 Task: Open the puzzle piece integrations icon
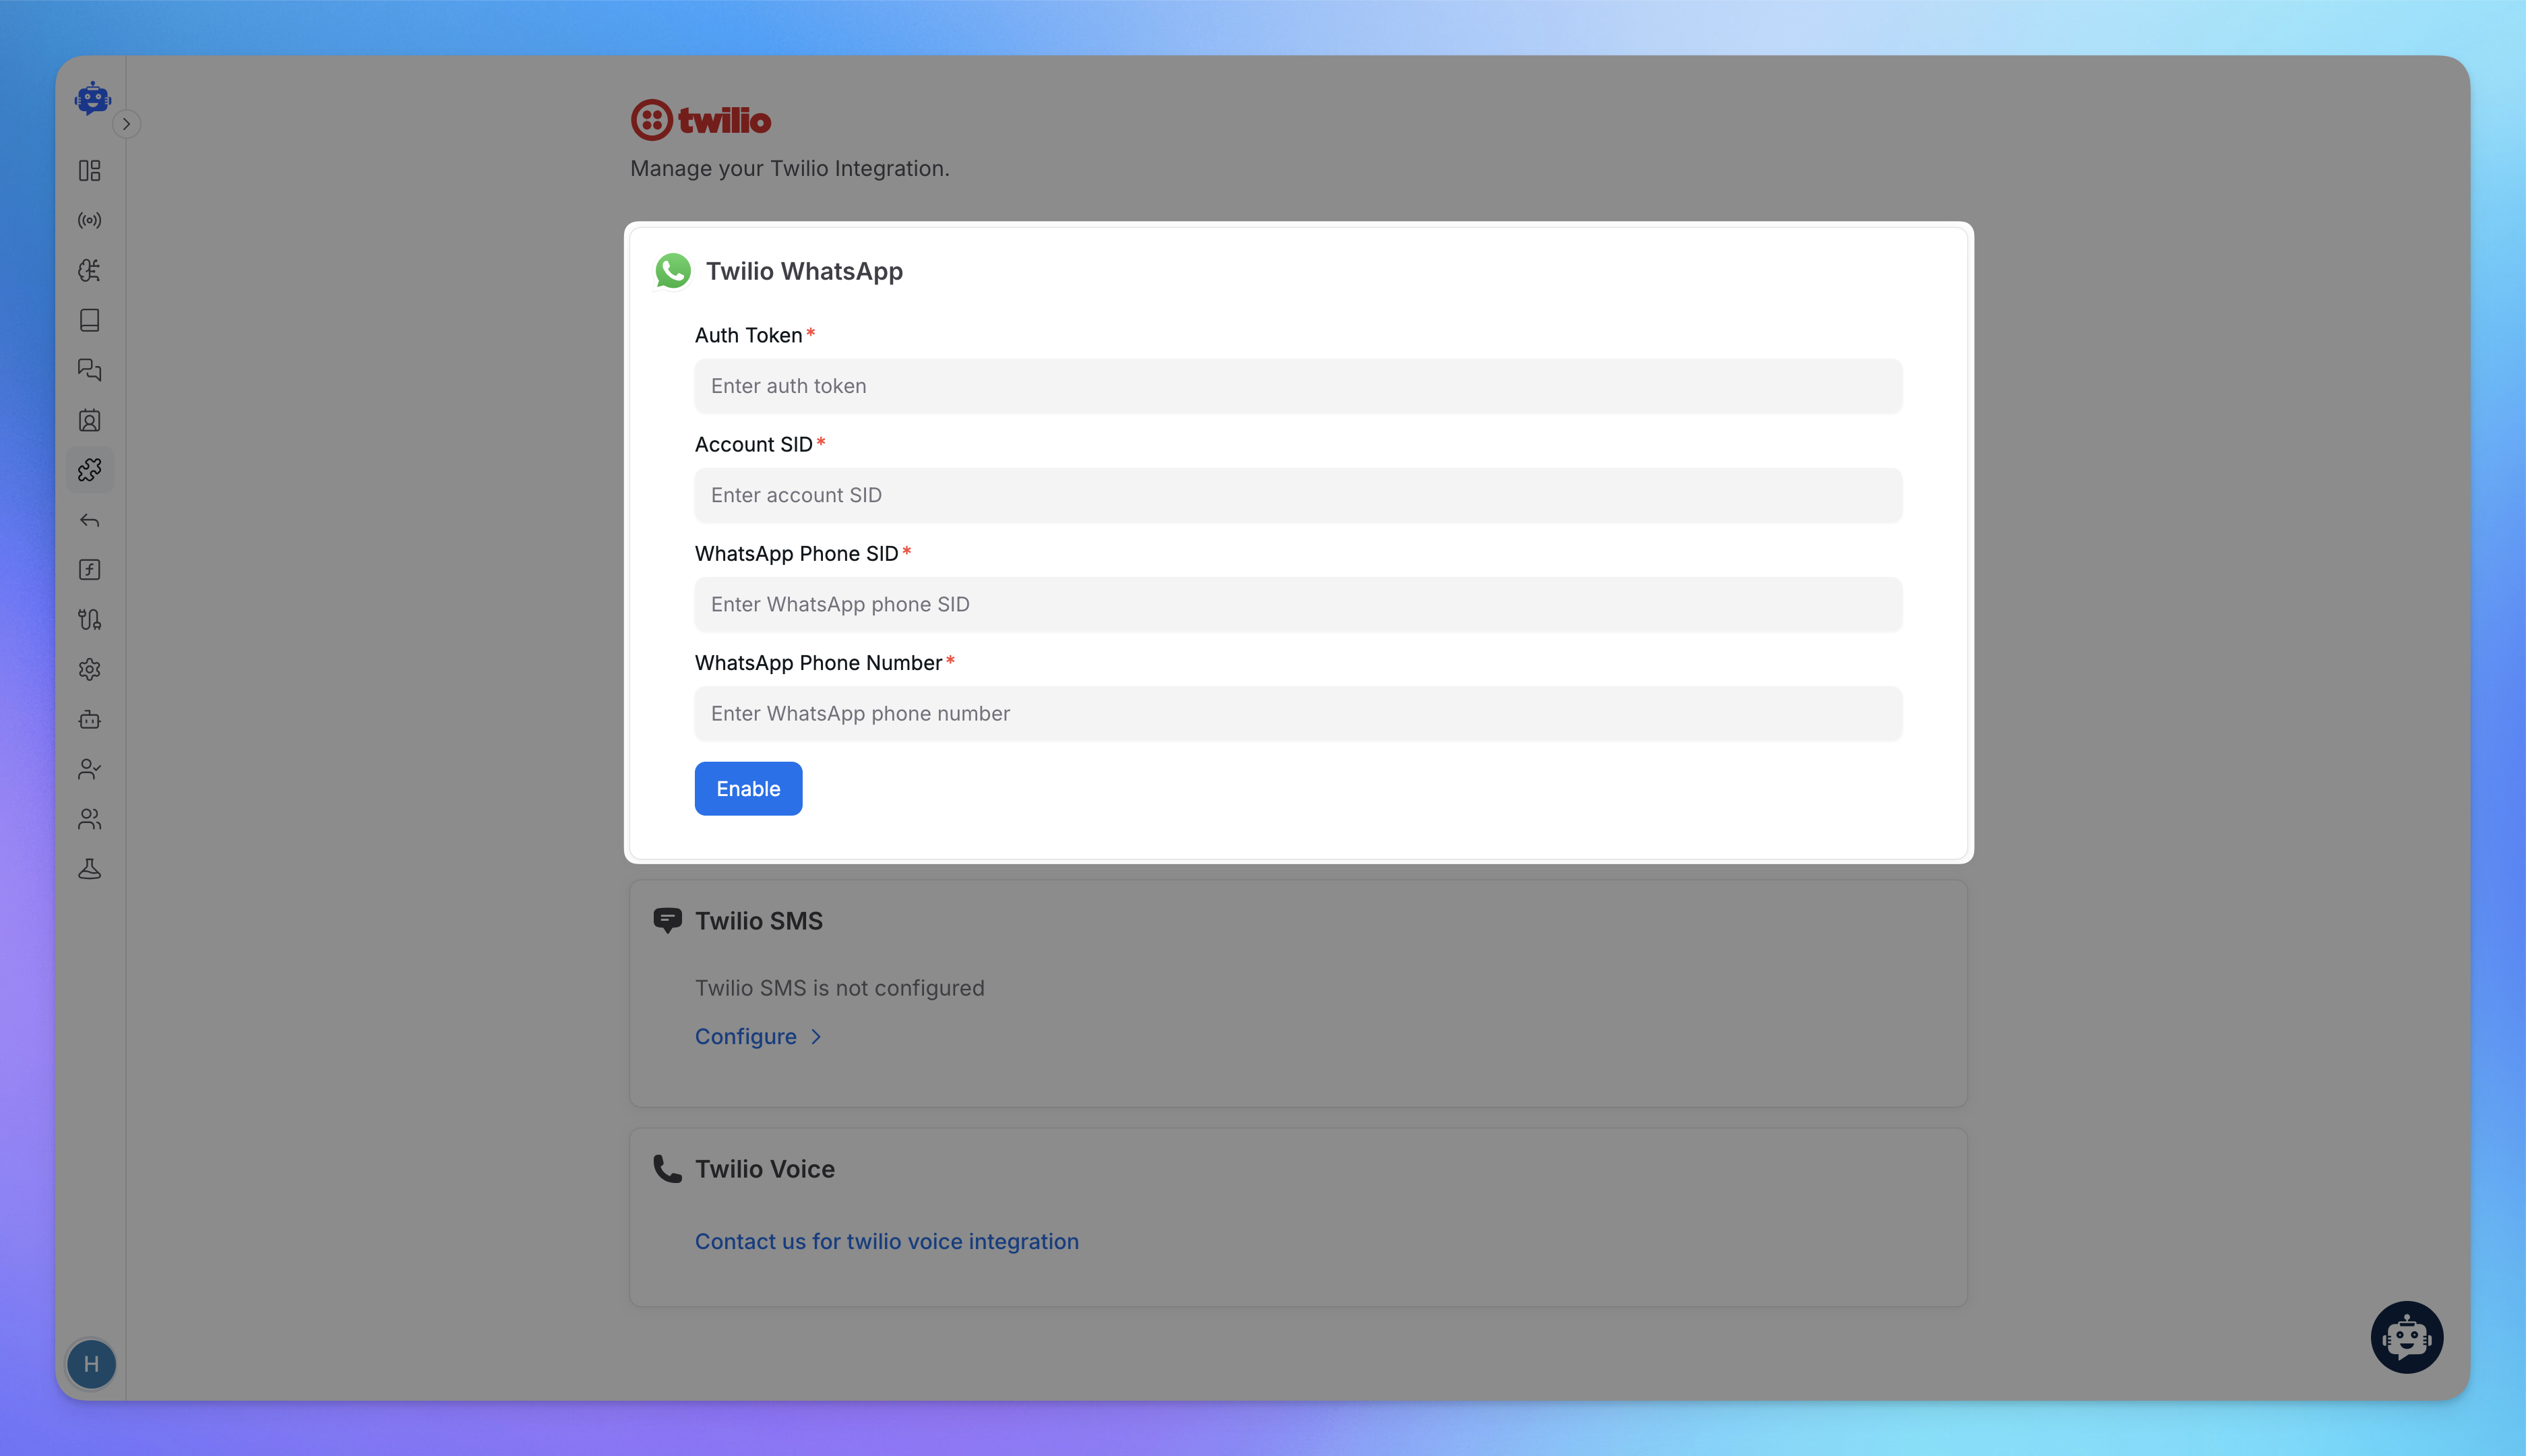click(x=90, y=470)
